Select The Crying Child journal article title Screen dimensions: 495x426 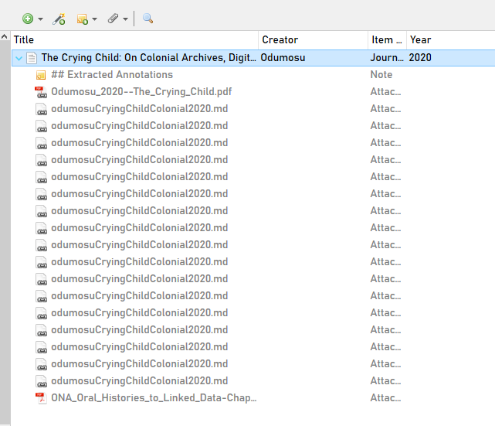[x=149, y=57]
